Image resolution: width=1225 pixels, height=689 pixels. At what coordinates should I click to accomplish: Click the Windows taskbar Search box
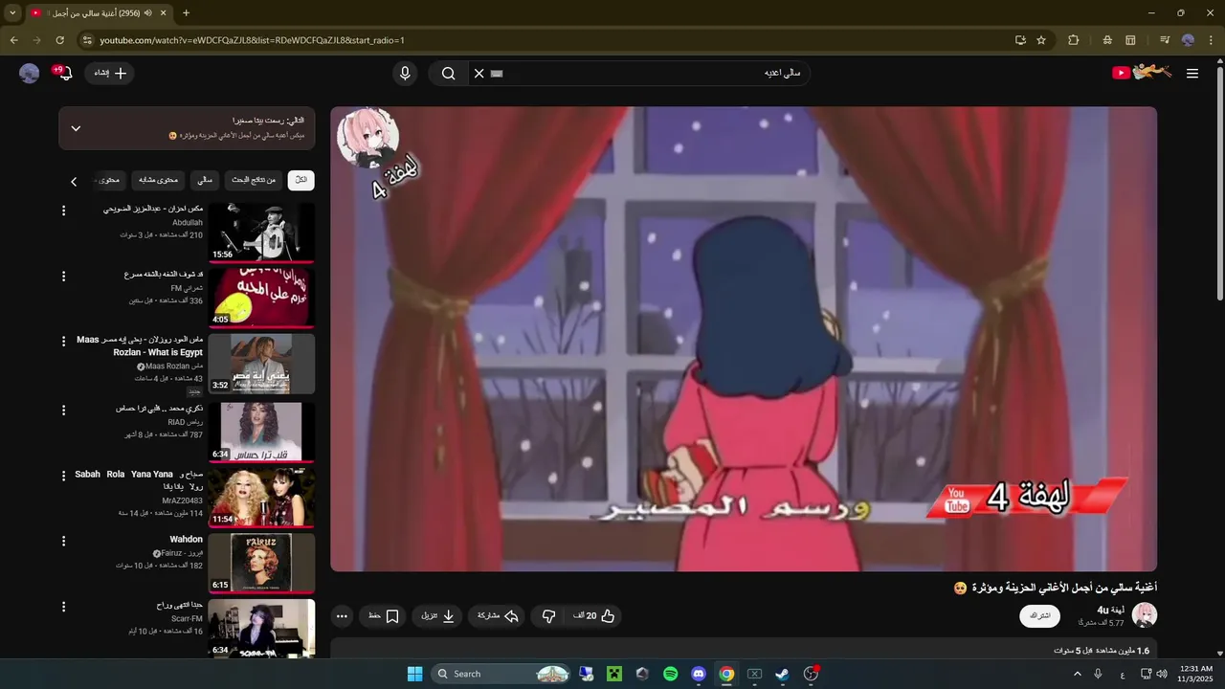pyautogui.click(x=501, y=674)
